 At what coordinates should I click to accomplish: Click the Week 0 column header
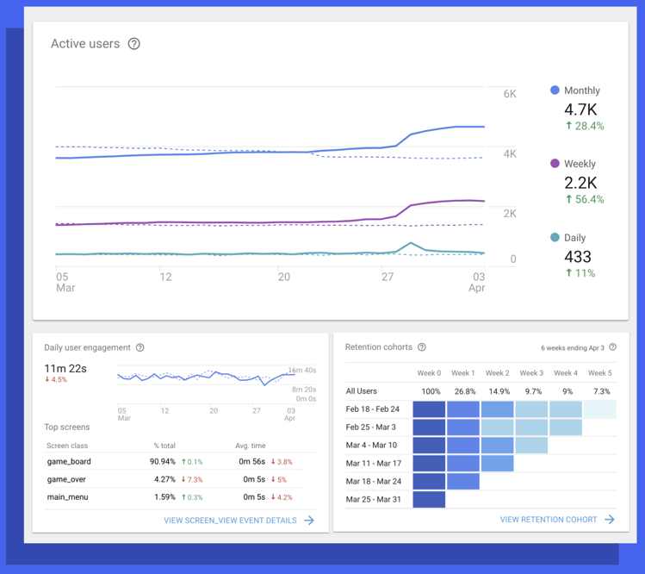tap(429, 373)
